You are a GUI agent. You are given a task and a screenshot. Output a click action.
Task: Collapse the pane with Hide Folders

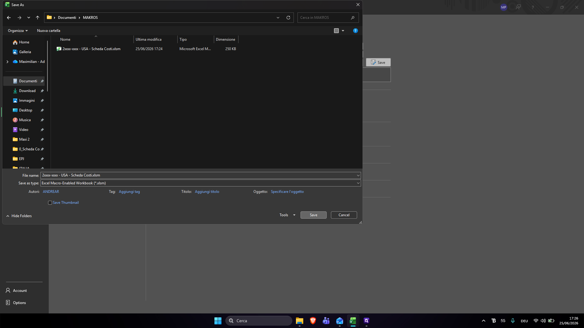tap(19, 216)
